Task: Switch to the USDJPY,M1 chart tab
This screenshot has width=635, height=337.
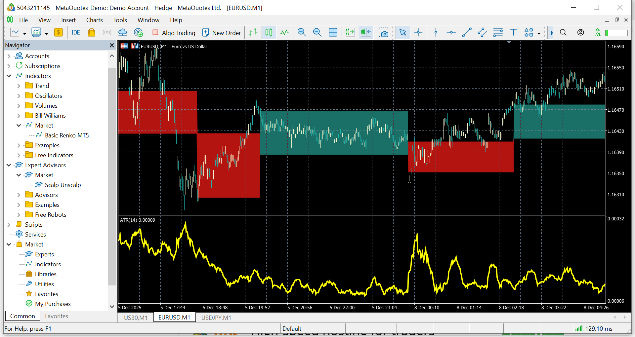Action: (216, 318)
